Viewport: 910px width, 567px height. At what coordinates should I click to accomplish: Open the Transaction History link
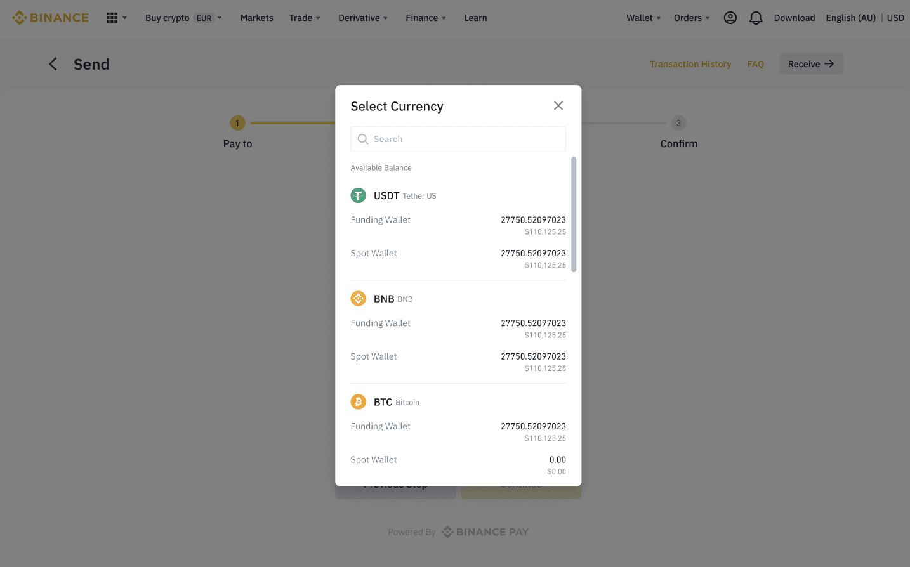coord(690,64)
